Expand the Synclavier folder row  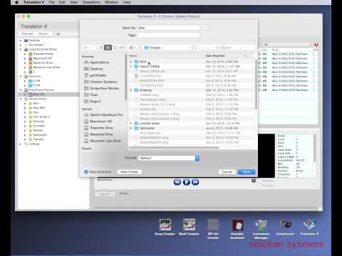tap(131, 128)
